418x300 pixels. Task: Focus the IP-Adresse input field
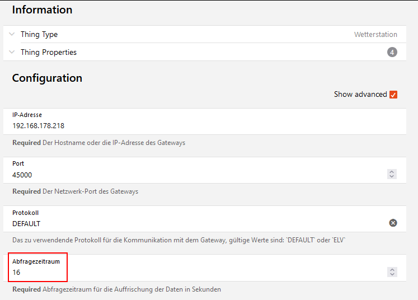168,126
